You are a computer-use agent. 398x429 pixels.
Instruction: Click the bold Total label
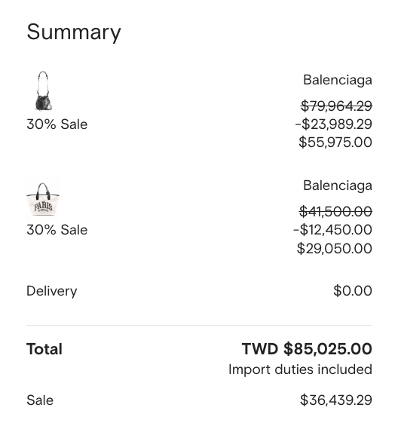(44, 349)
